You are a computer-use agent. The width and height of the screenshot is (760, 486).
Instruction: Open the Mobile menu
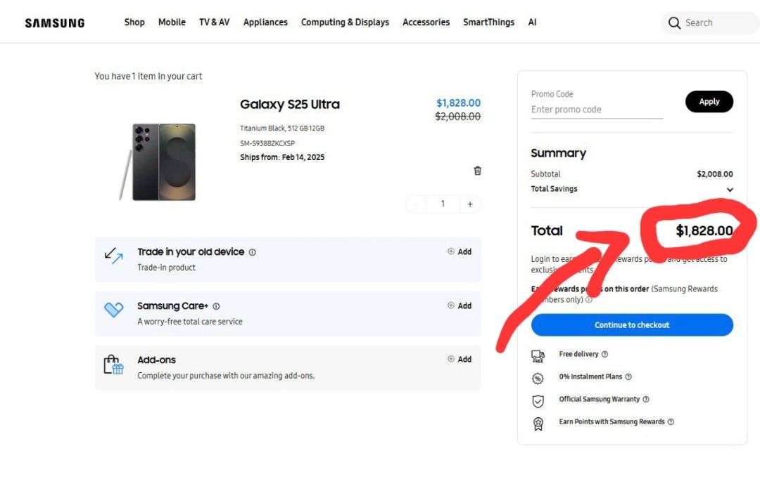pyautogui.click(x=172, y=22)
